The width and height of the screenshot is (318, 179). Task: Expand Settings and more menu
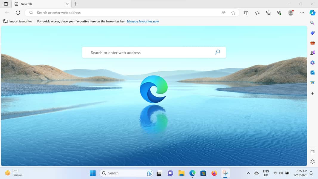pyautogui.click(x=302, y=13)
